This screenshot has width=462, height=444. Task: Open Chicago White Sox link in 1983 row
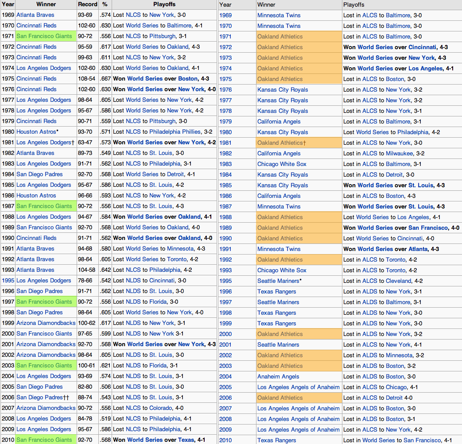[x=282, y=164]
